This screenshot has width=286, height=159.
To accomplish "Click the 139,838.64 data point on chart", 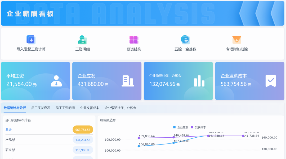I will [139, 138].
